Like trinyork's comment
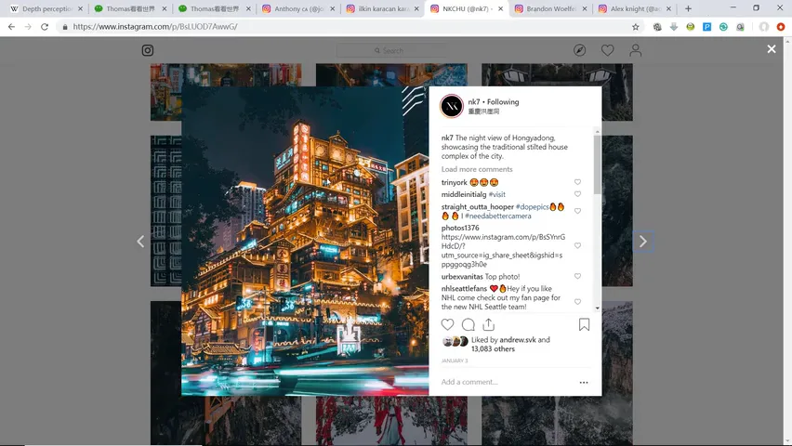Viewport: 792px width, 446px height. [x=577, y=182]
